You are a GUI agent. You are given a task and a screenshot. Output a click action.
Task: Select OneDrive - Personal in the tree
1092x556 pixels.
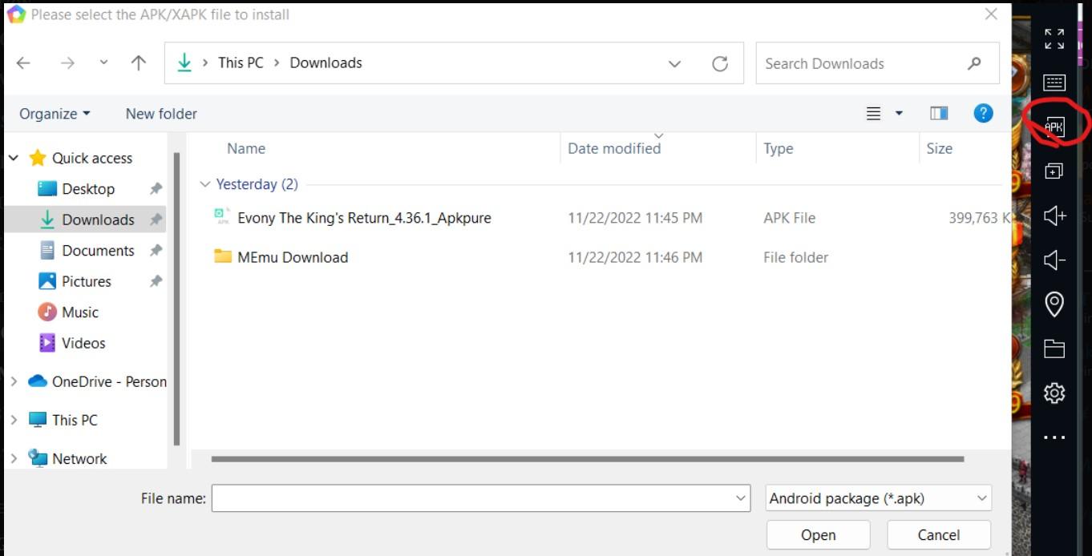click(97, 381)
